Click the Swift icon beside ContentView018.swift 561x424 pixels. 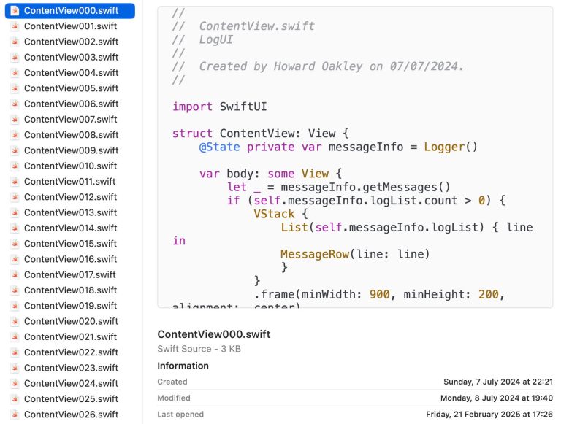(15, 290)
